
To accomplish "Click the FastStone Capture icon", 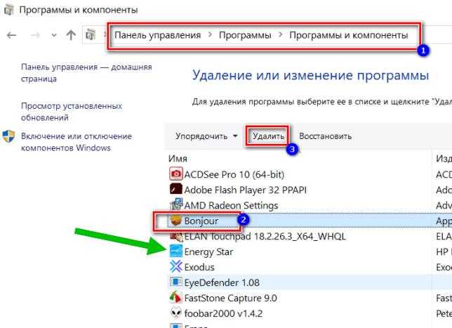I will point(176,297).
